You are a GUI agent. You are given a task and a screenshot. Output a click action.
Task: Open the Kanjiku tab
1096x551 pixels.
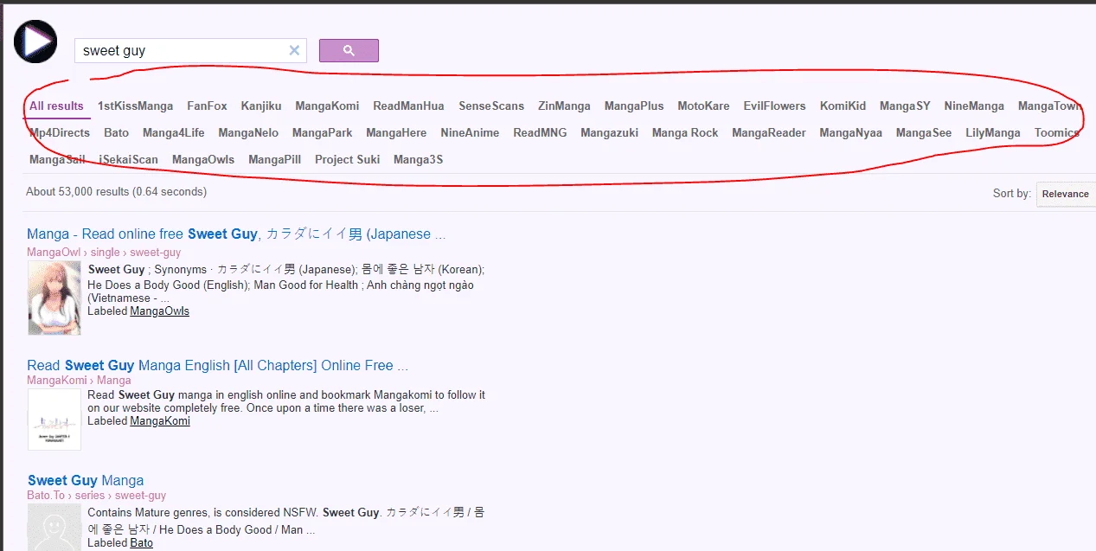click(261, 106)
